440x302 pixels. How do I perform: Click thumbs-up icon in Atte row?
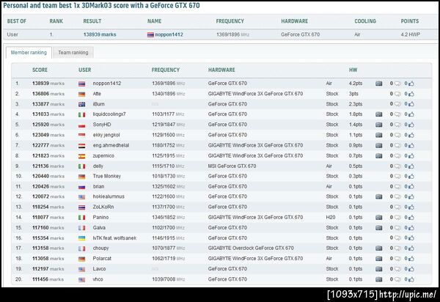click(411, 94)
